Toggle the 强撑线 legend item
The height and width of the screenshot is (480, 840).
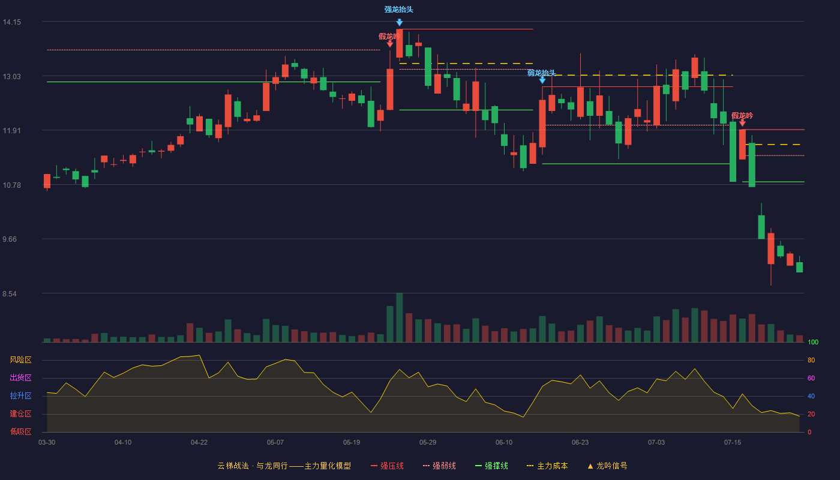[491, 466]
